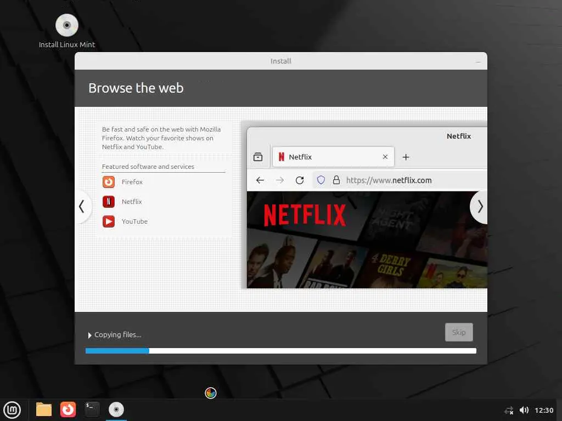The image size is (562, 421).
Task: Open the Terminal from the taskbar
Action: tap(92, 409)
